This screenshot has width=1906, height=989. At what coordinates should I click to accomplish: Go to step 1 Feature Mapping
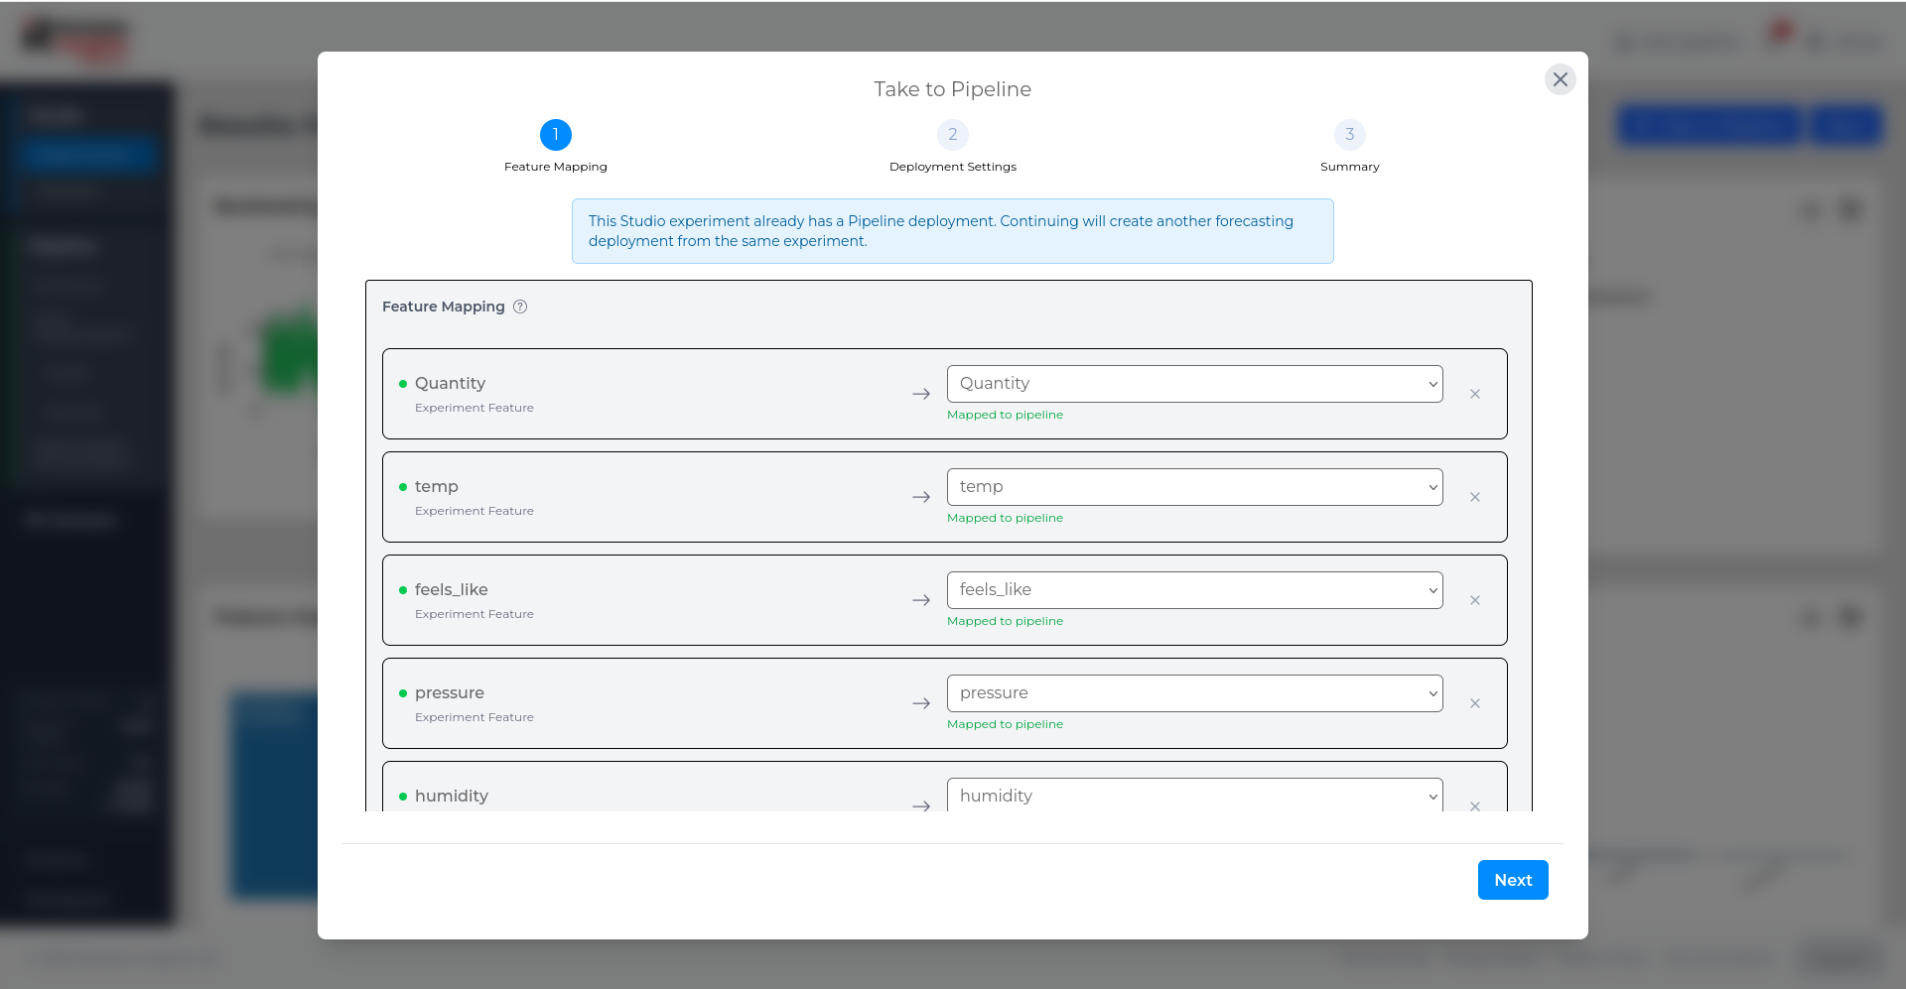pos(556,134)
